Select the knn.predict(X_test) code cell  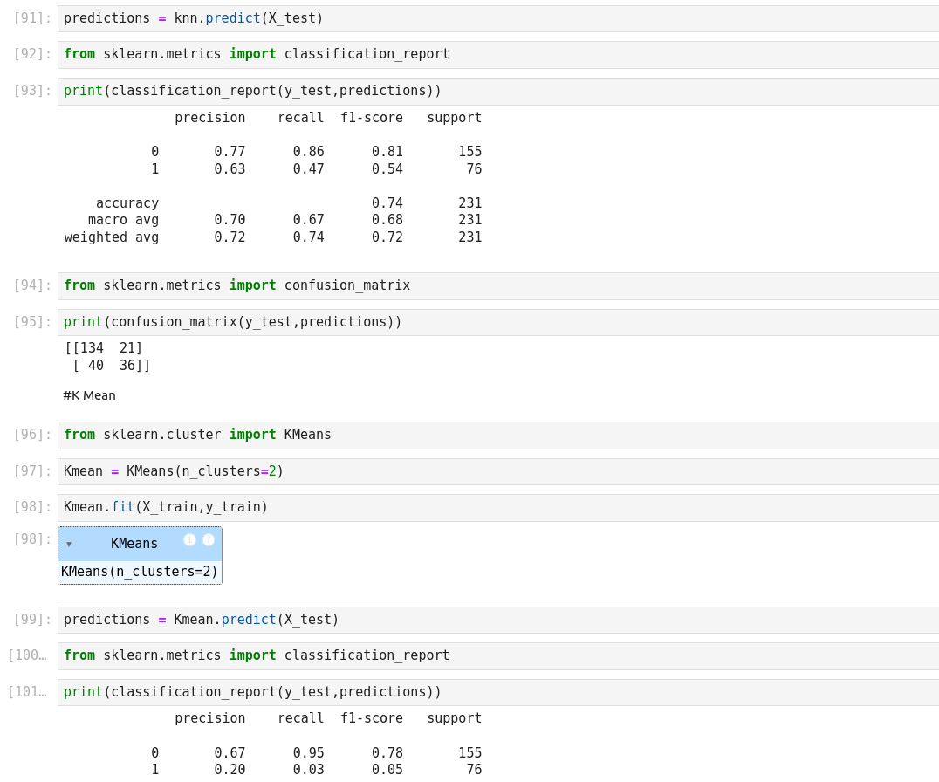click(497, 18)
